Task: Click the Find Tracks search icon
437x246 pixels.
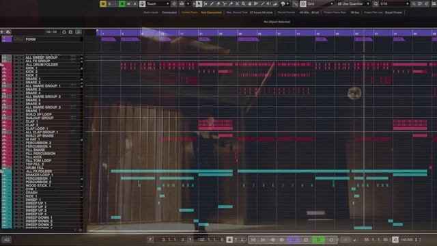Action: click(x=79, y=32)
